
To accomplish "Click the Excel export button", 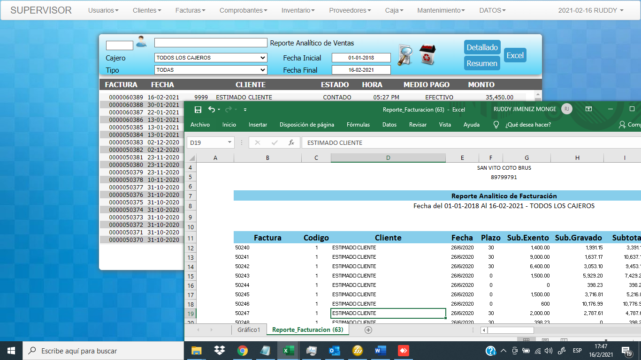I will tap(515, 55).
